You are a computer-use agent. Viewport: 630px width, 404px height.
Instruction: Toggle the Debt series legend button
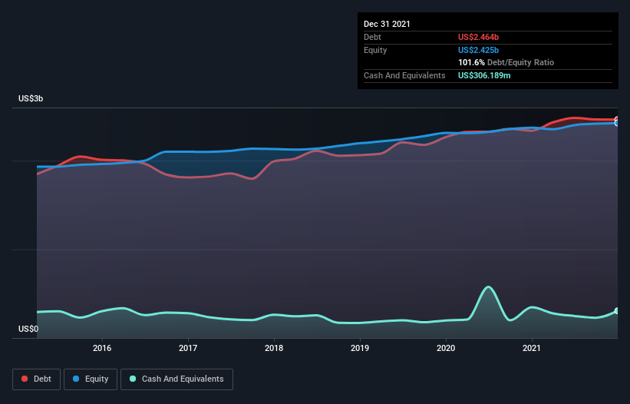pyautogui.click(x=36, y=379)
